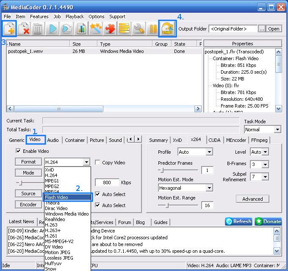
Task: Open the B-Frames dropdown
Action: coord(260,164)
